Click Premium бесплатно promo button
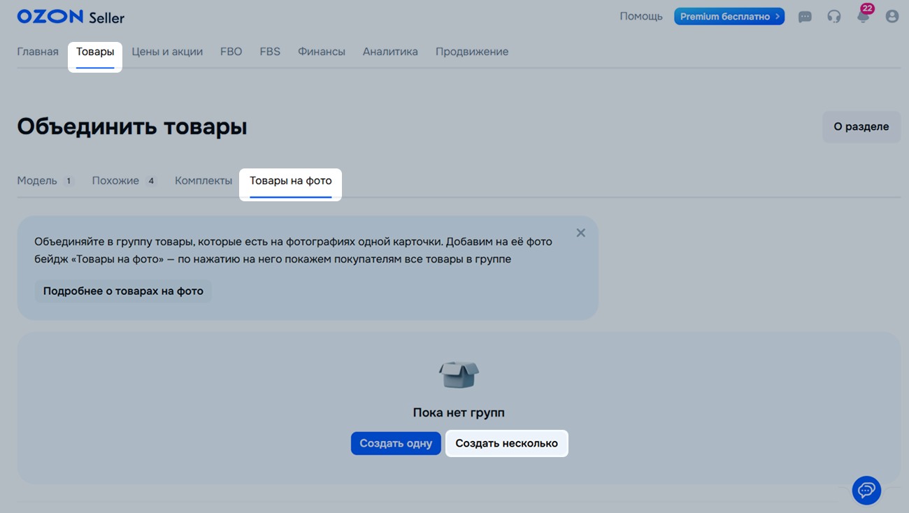 (729, 17)
